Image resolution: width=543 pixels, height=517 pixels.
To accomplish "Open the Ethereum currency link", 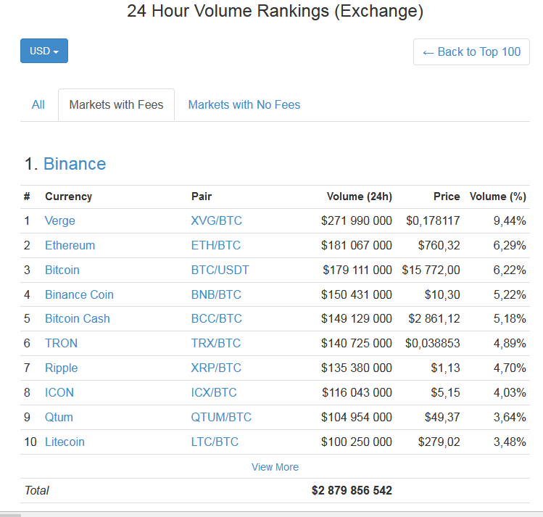I will pos(70,245).
